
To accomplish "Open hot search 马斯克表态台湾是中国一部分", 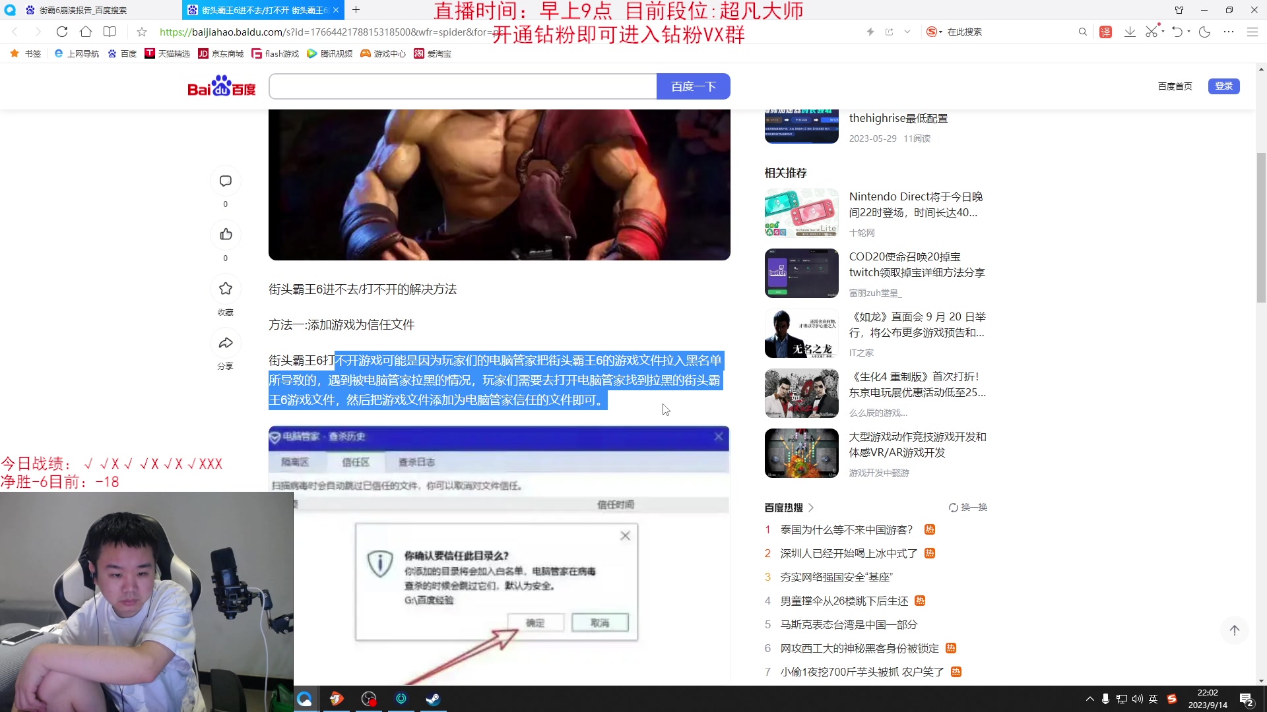I will click(x=849, y=624).
